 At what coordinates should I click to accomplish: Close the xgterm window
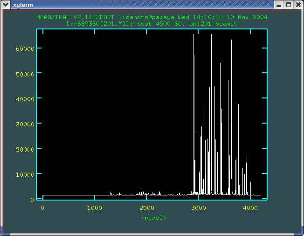[297, 5]
